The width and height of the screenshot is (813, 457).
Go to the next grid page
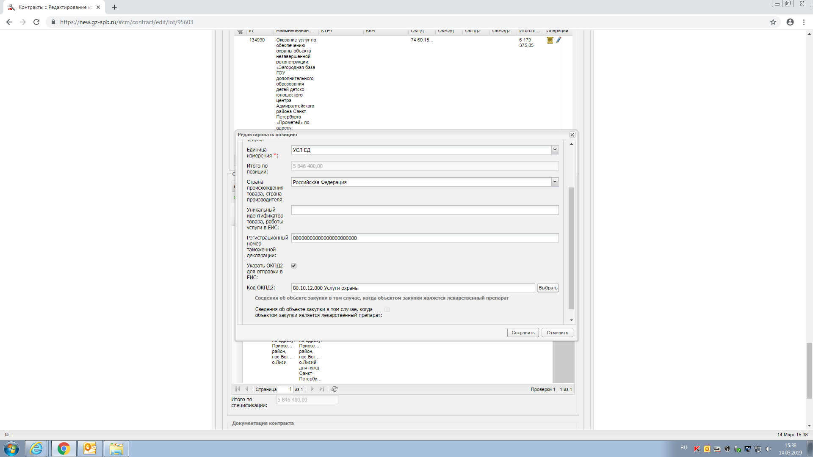pyautogui.click(x=312, y=389)
